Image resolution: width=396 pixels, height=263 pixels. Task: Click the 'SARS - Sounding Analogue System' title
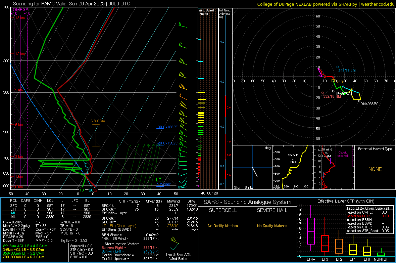pyautogui.click(x=248, y=202)
